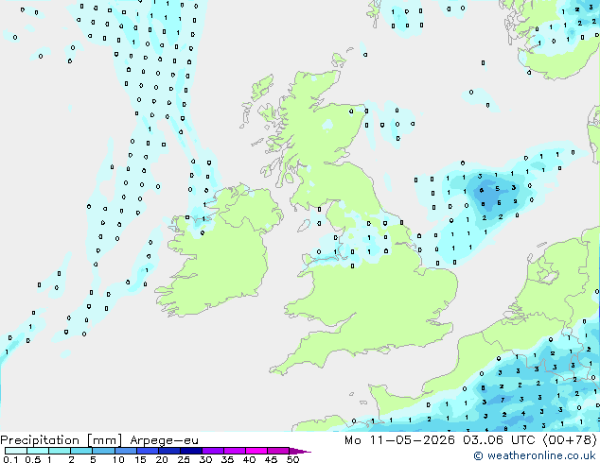Click the '10' legend scale label

tap(118, 459)
